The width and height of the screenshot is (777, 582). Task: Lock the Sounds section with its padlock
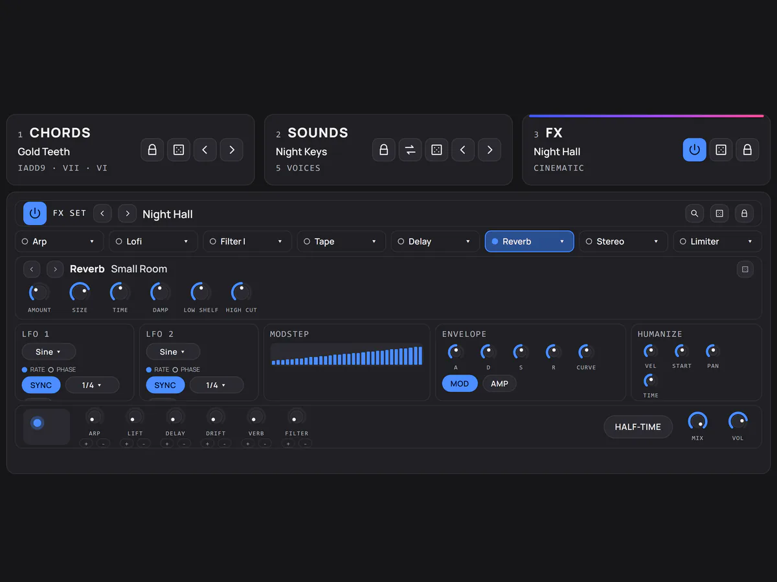coord(383,150)
